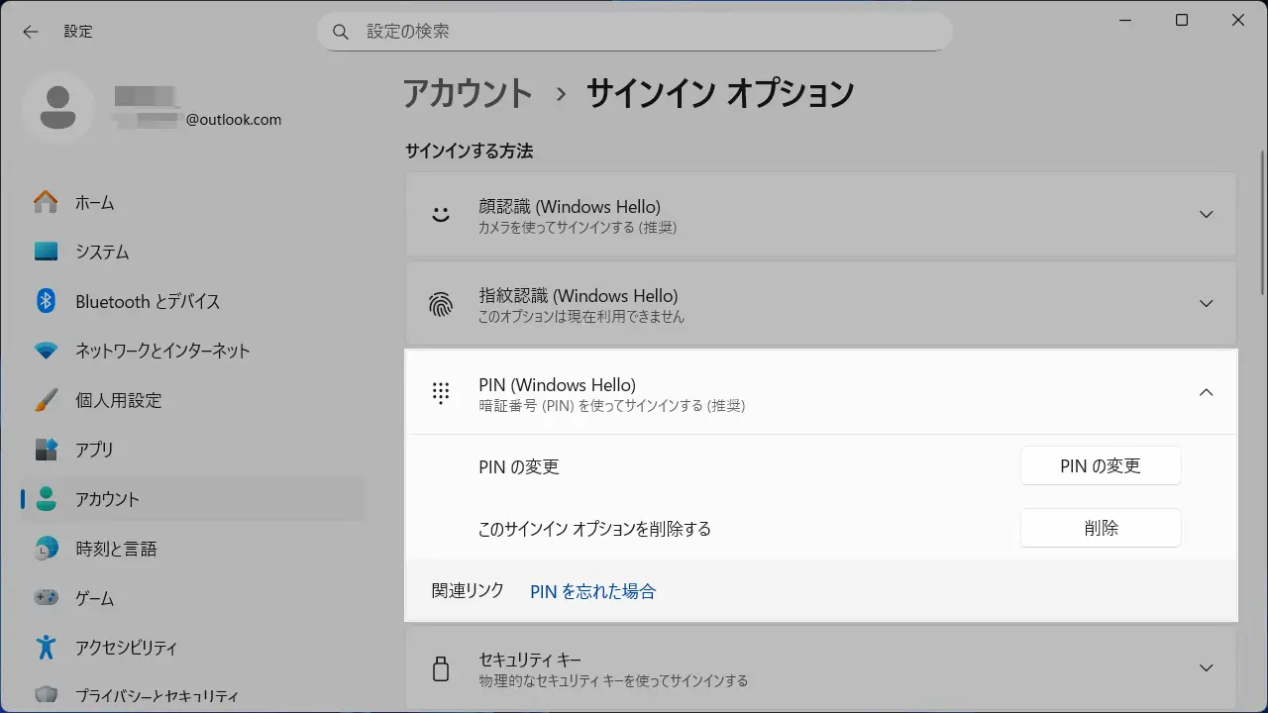The image size is (1268, 713).
Task: Click the Apps icon in the sidebar
Action: tap(46, 450)
